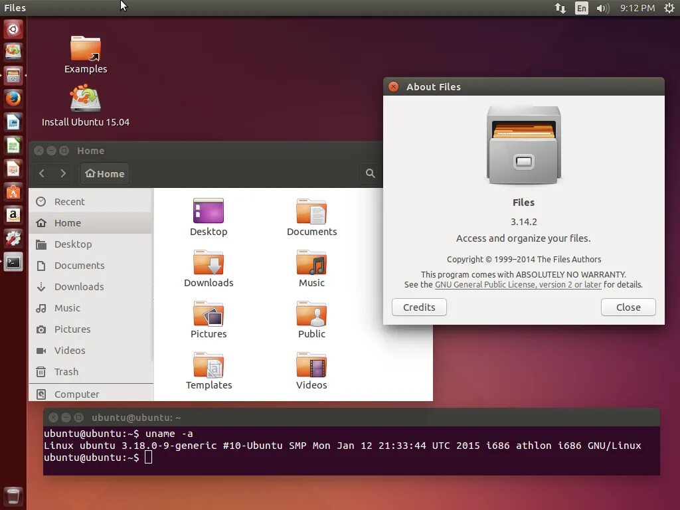This screenshot has height=510, width=680.
Task: Click the Close button in About Files
Action: click(628, 307)
